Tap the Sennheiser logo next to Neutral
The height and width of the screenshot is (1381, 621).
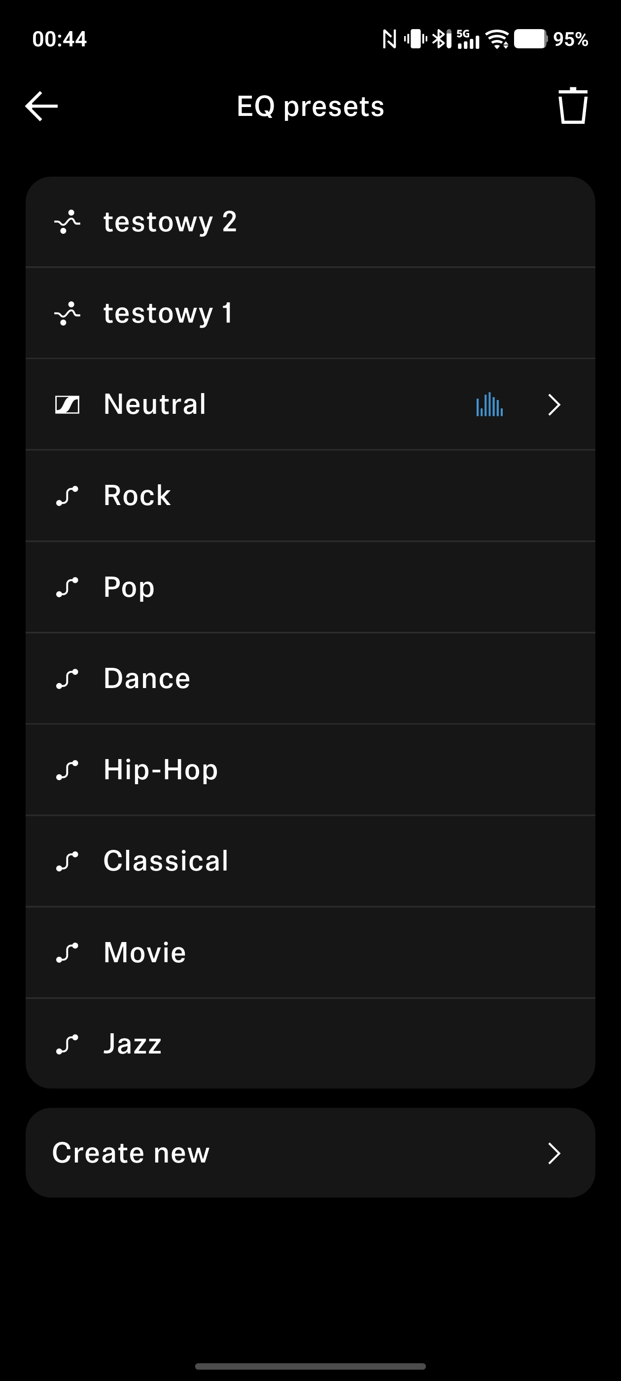tap(68, 405)
